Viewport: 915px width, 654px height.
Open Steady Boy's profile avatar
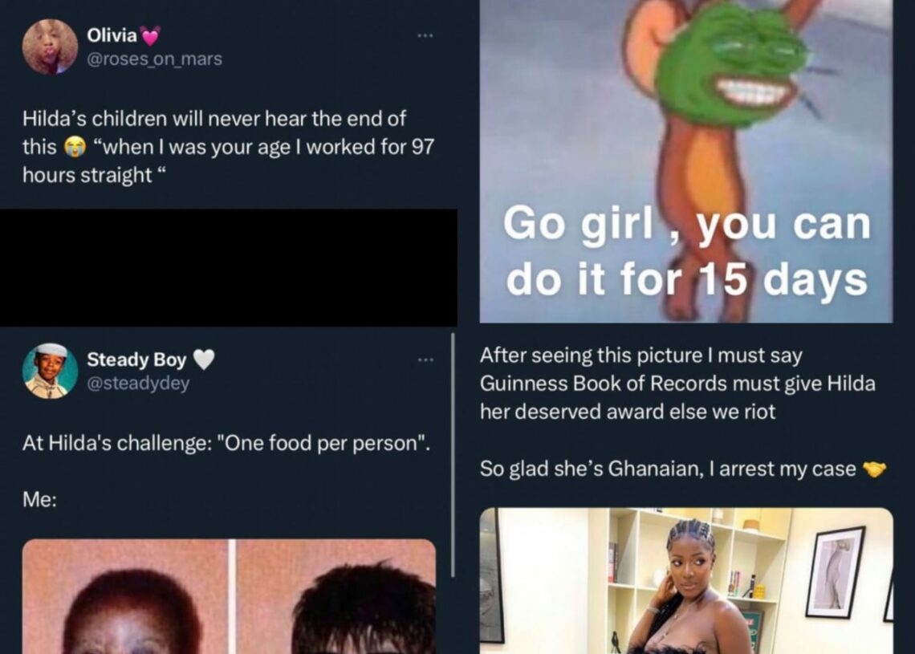point(50,371)
